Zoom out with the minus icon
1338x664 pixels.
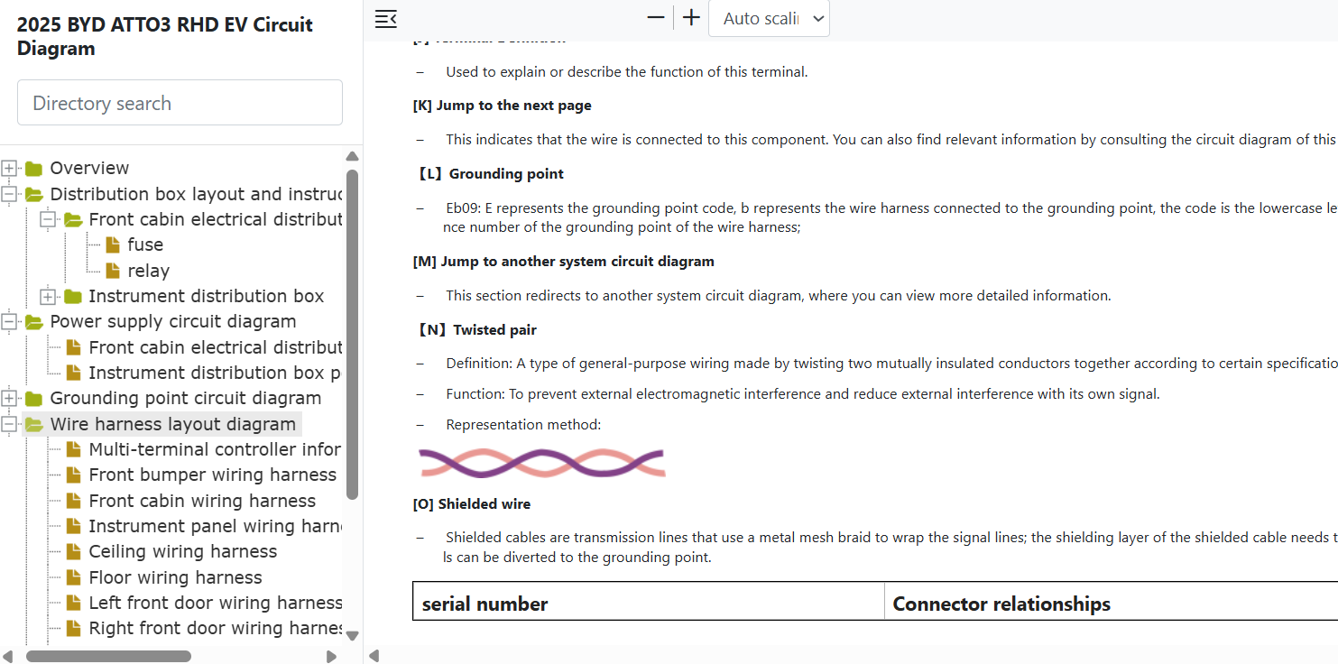tap(656, 17)
